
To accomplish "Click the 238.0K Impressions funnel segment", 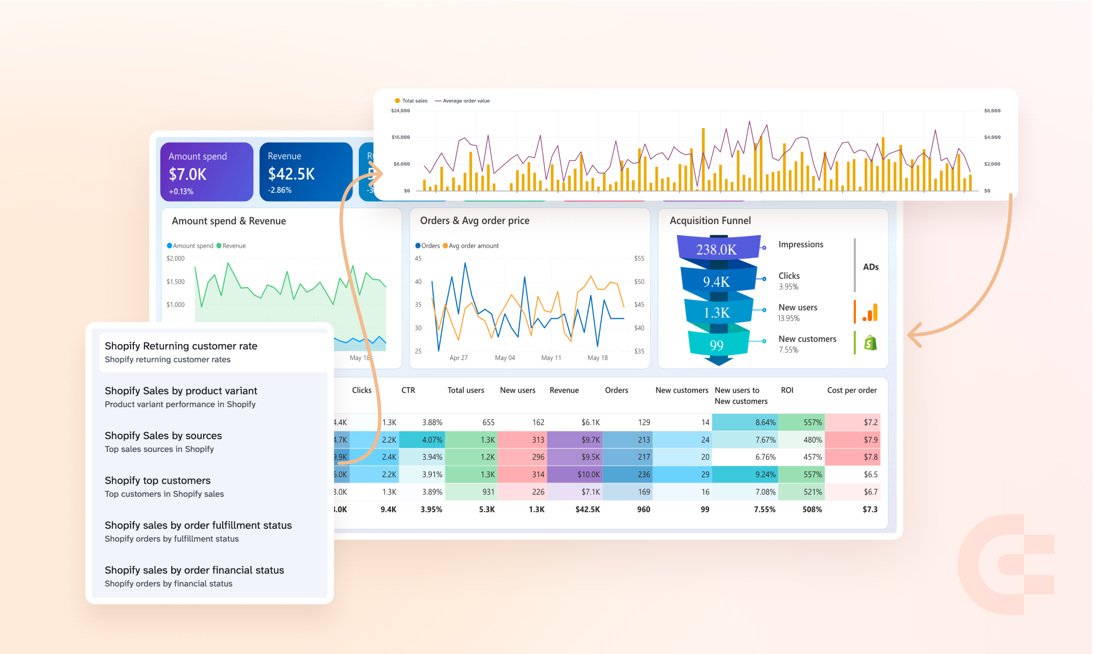I will (x=716, y=249).
